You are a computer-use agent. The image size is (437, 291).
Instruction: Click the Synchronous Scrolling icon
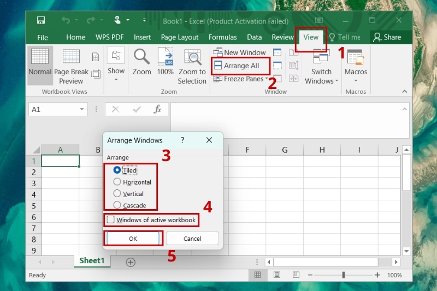pos(293,66)
